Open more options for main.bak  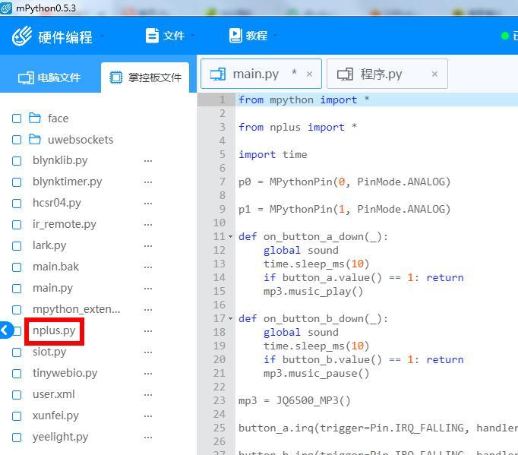(x=148, y=267)
